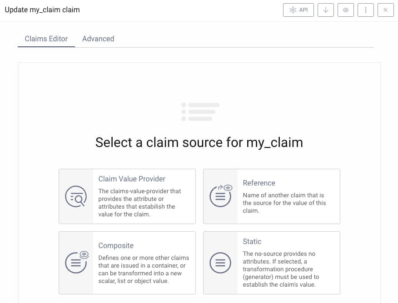Click the Update my_claim claim title

point(42,10)
